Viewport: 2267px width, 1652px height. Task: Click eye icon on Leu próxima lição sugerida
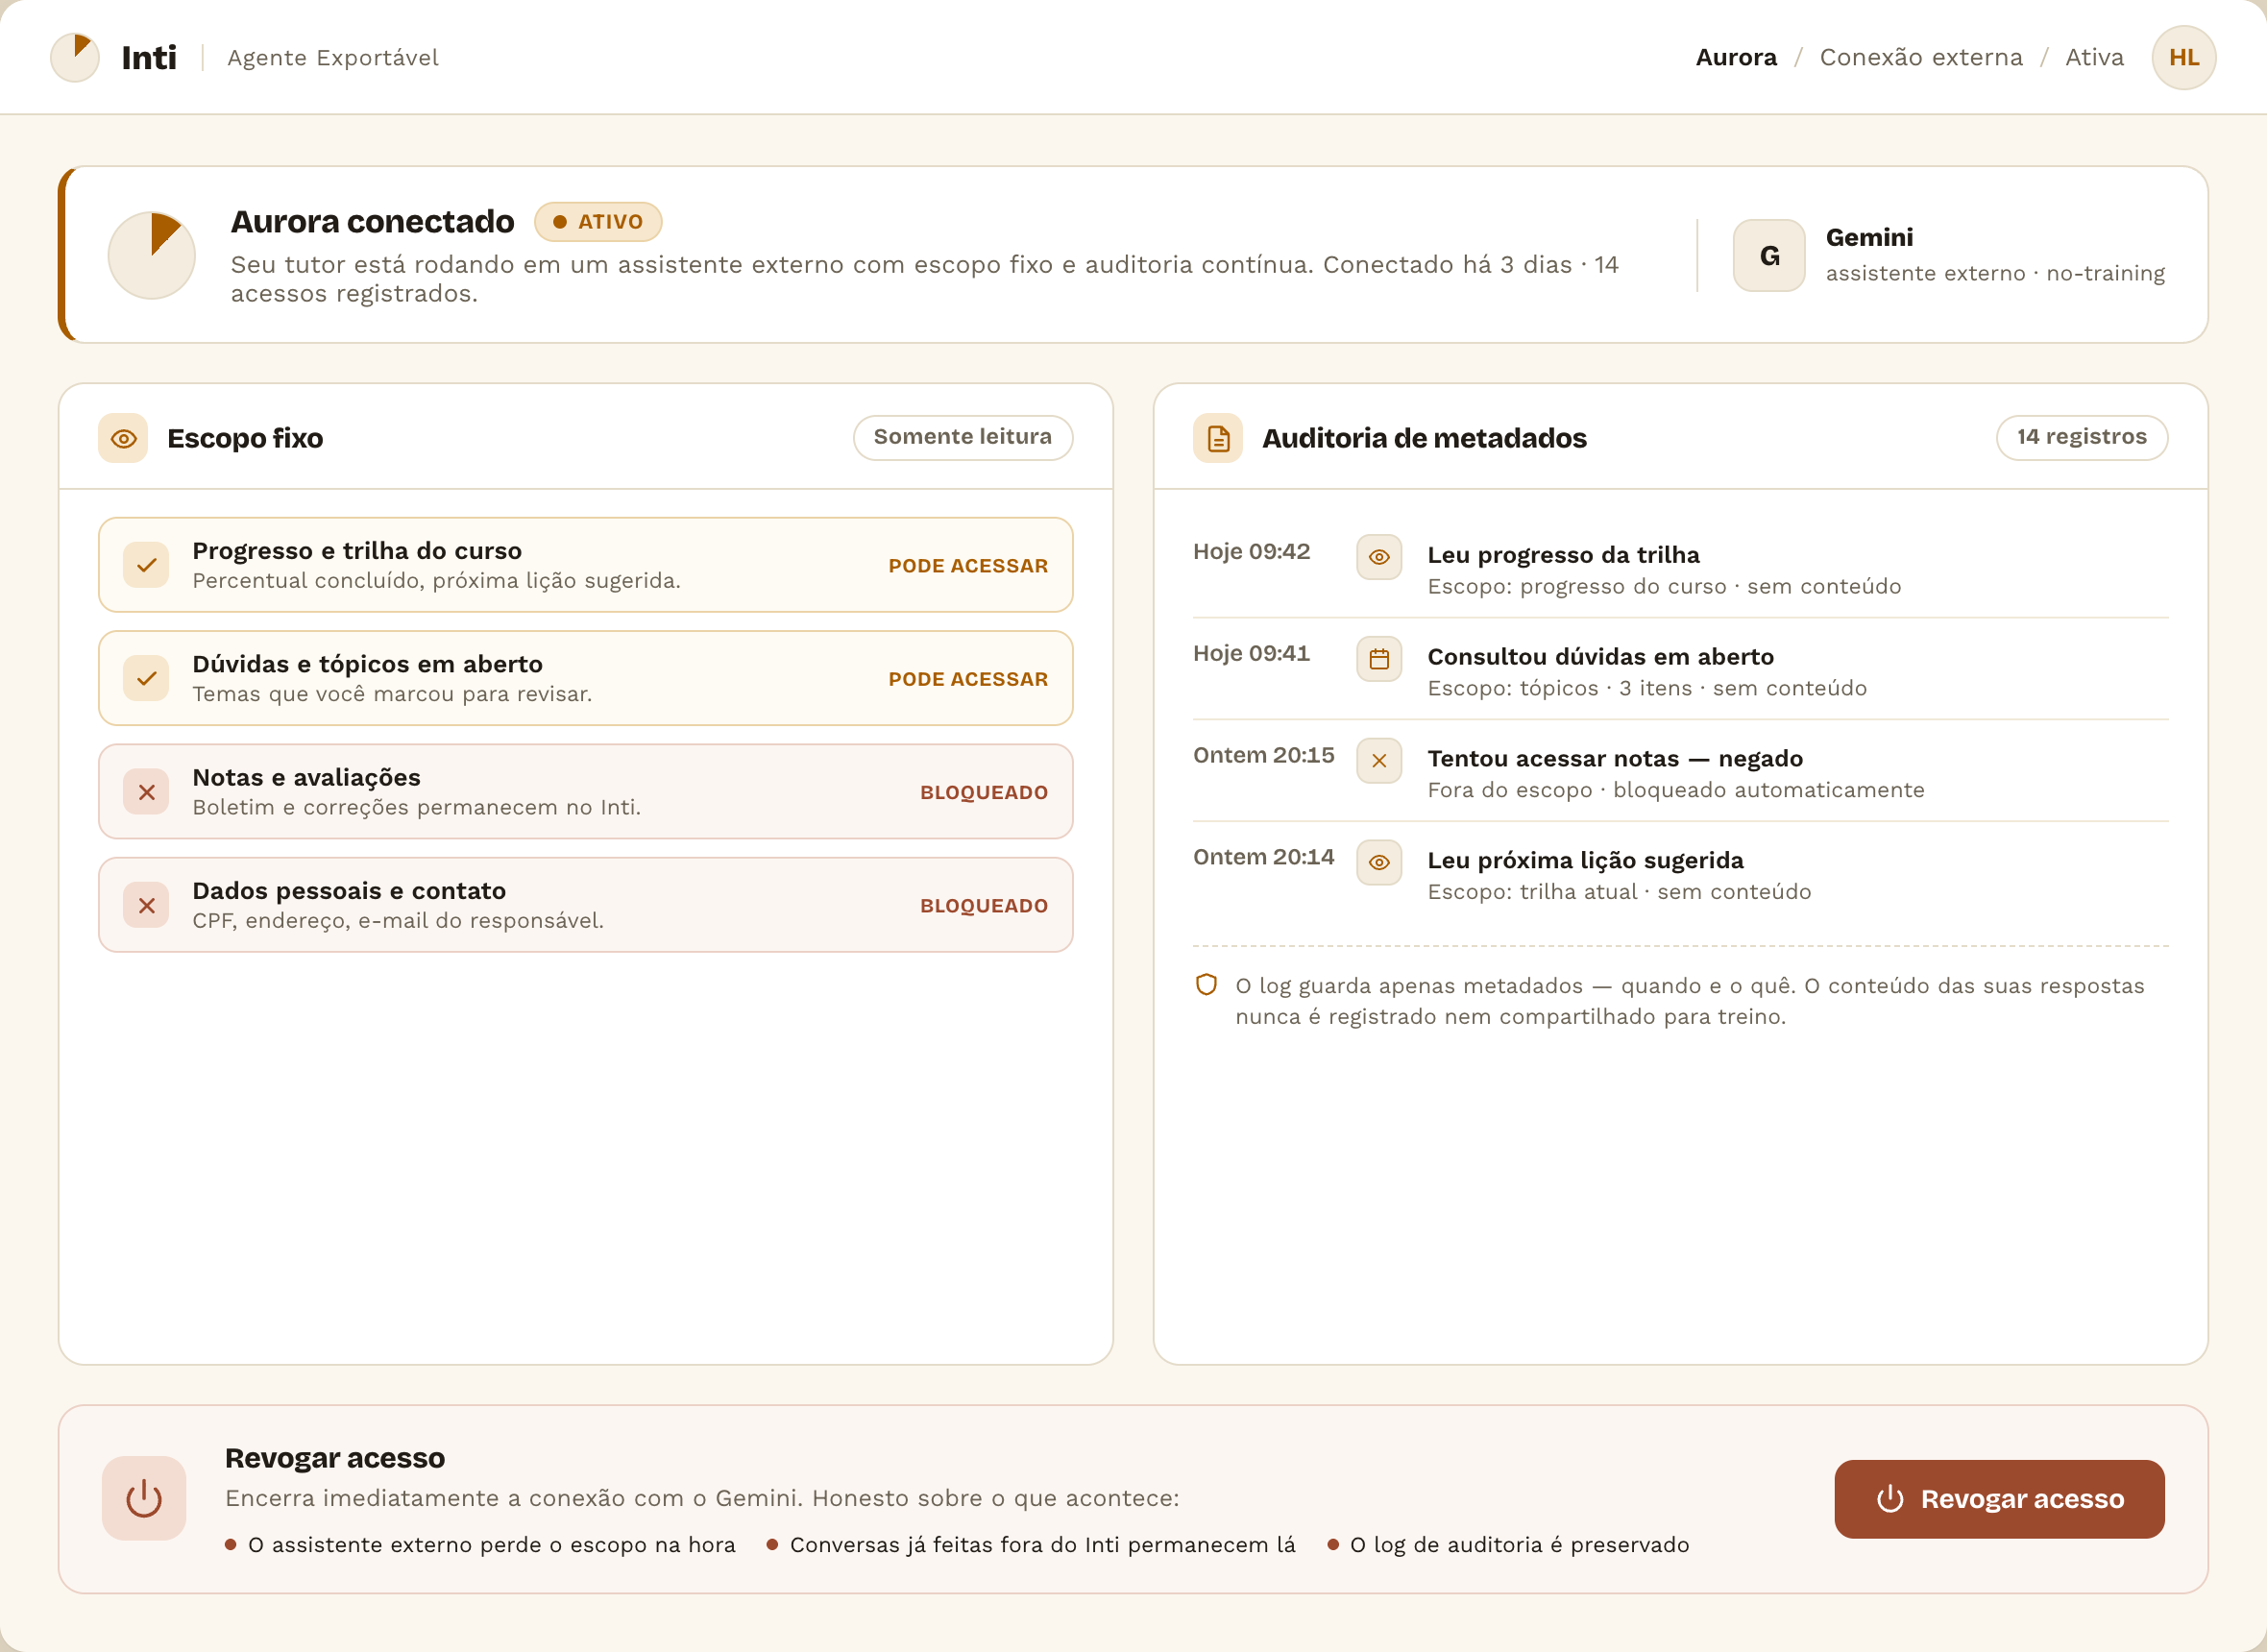1378,862
